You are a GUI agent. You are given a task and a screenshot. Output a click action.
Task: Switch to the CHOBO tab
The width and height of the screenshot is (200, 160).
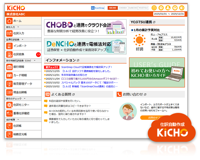coord(123,8)
